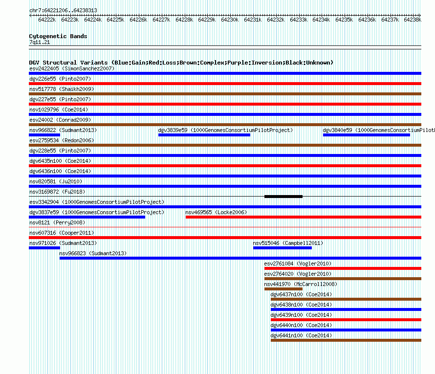The height and width of the screenshot is (374, 435).
Task: Select esv2761084 (Vogler2010) label
Action: coord(298,264)
